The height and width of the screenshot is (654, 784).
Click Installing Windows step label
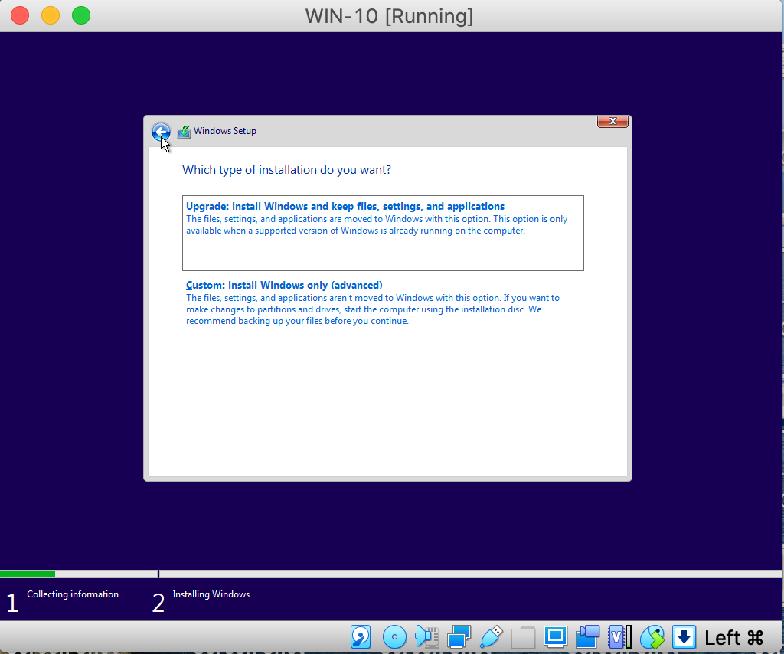point(211,594)
